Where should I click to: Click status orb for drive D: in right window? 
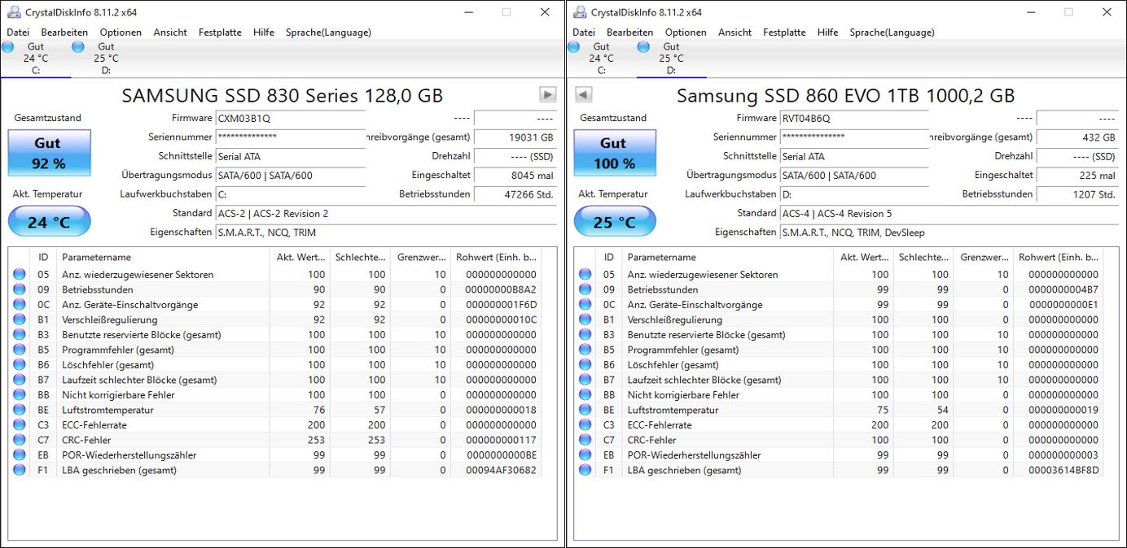[x=643, y=46]
